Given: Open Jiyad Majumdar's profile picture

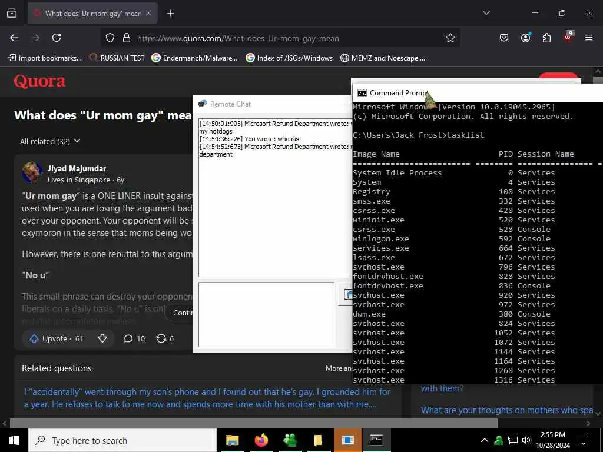Looking at the screenshot, I should click(32, 172).
